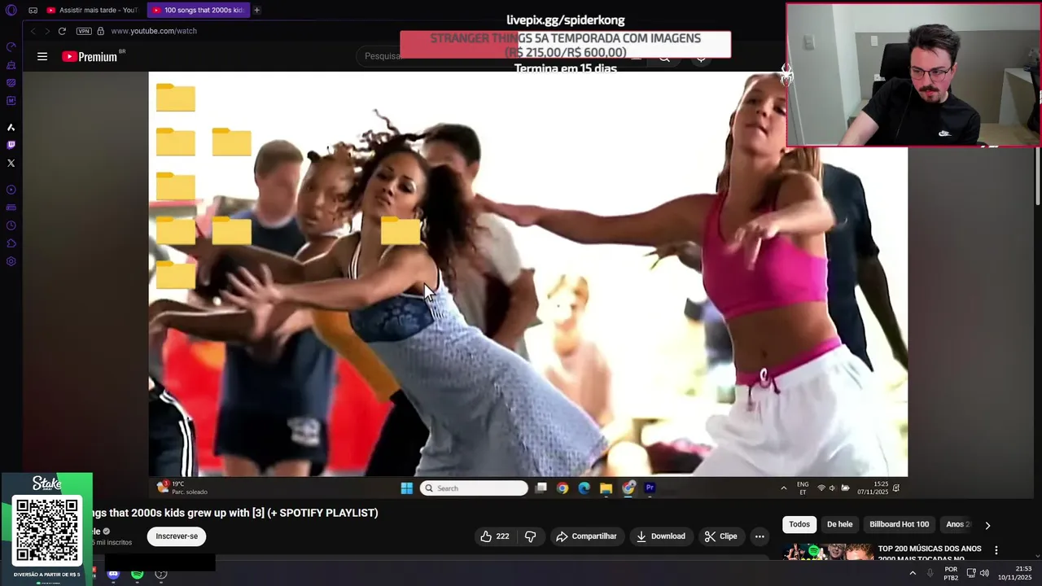Open Chrome from the recorded taskbar

pyautogui.click(x=563, y=488)
